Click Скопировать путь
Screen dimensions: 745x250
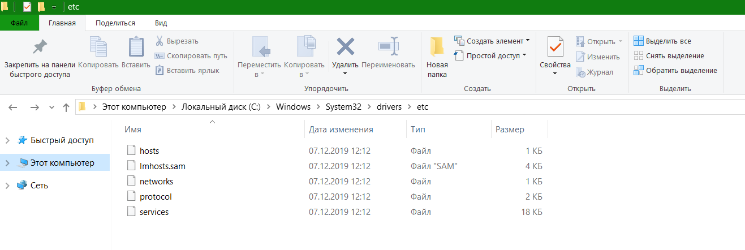191,56
